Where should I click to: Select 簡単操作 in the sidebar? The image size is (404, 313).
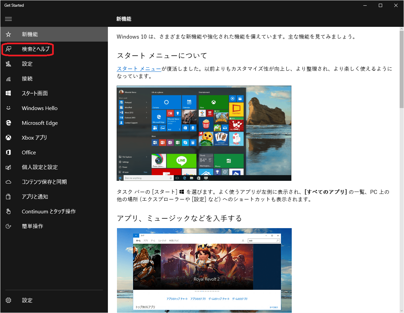(x=32, y=226)
